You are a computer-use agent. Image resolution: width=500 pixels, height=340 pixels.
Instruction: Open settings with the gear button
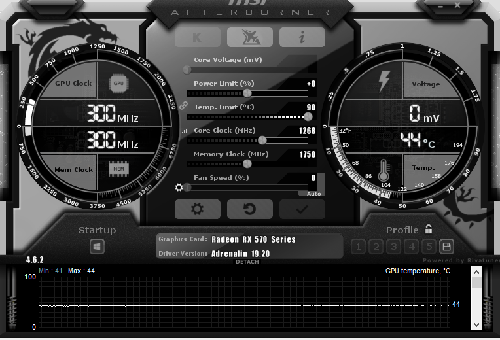[x=197, y=209]
